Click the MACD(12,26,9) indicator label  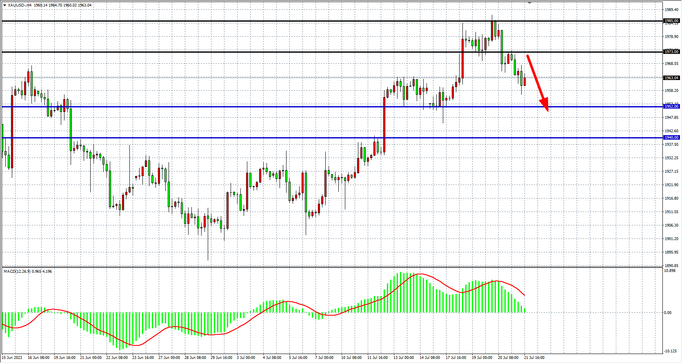pos(16,272)
